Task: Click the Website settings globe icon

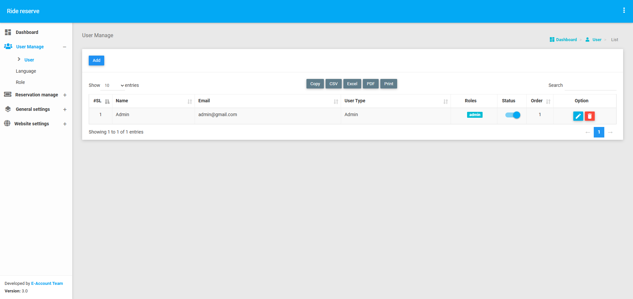Action: click(x=7, y=123)
